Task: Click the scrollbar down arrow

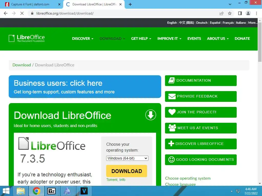Action: [260, 184]
